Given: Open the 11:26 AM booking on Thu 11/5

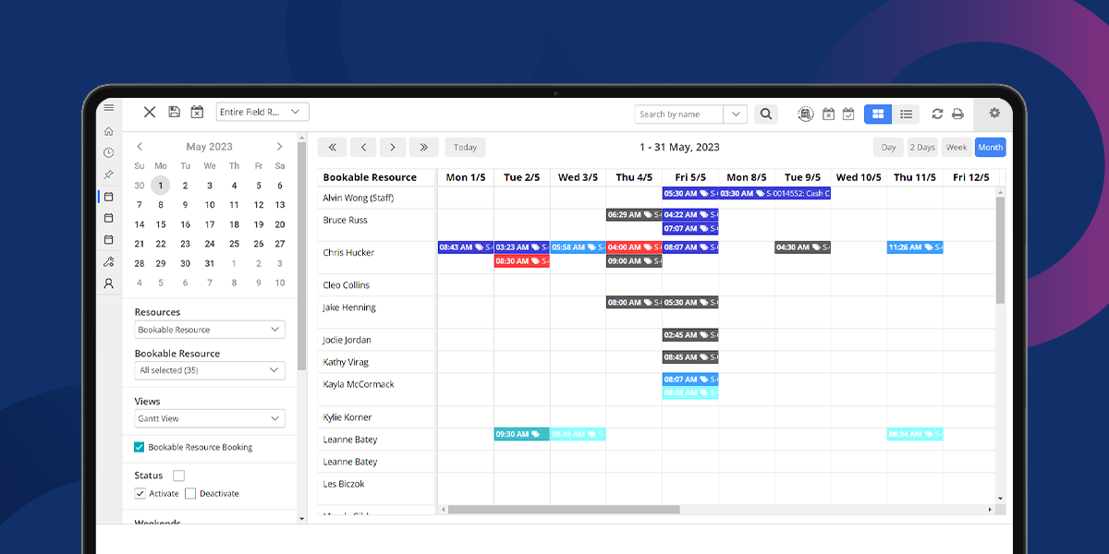Looking at the screenshot, I should (x=915, y=247).
